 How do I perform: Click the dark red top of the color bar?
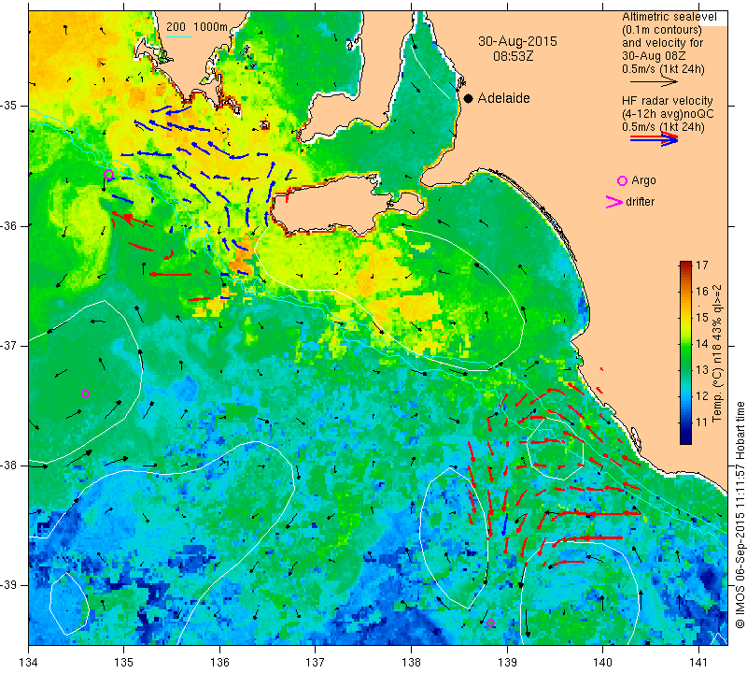(685, 264)
